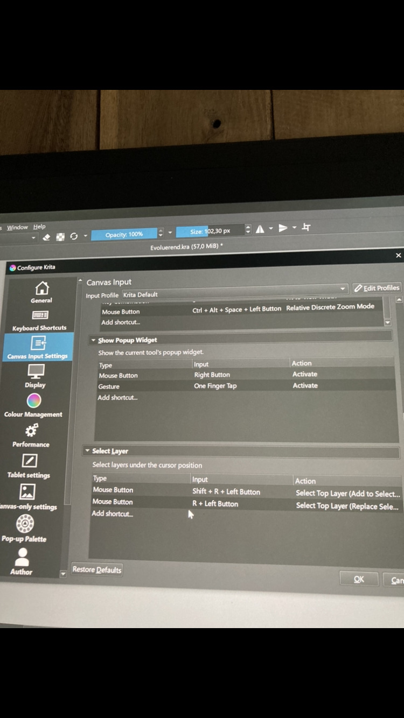
Task: Collapse the Select Layer section
Action: [x=87, y=450]
